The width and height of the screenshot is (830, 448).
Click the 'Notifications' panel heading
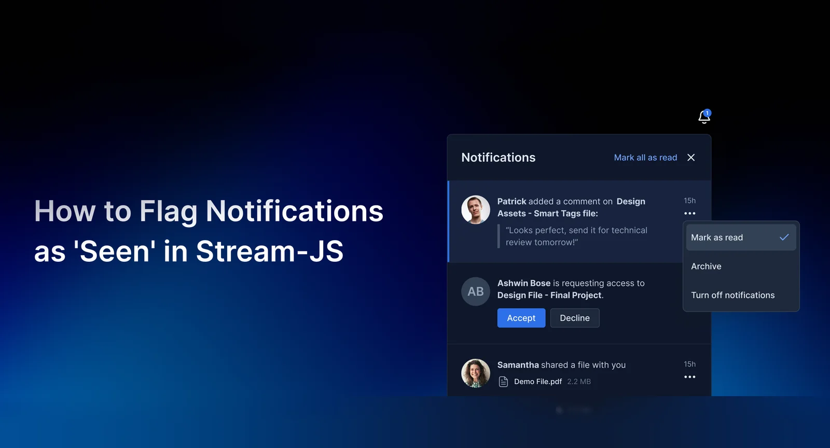[499, 158]
